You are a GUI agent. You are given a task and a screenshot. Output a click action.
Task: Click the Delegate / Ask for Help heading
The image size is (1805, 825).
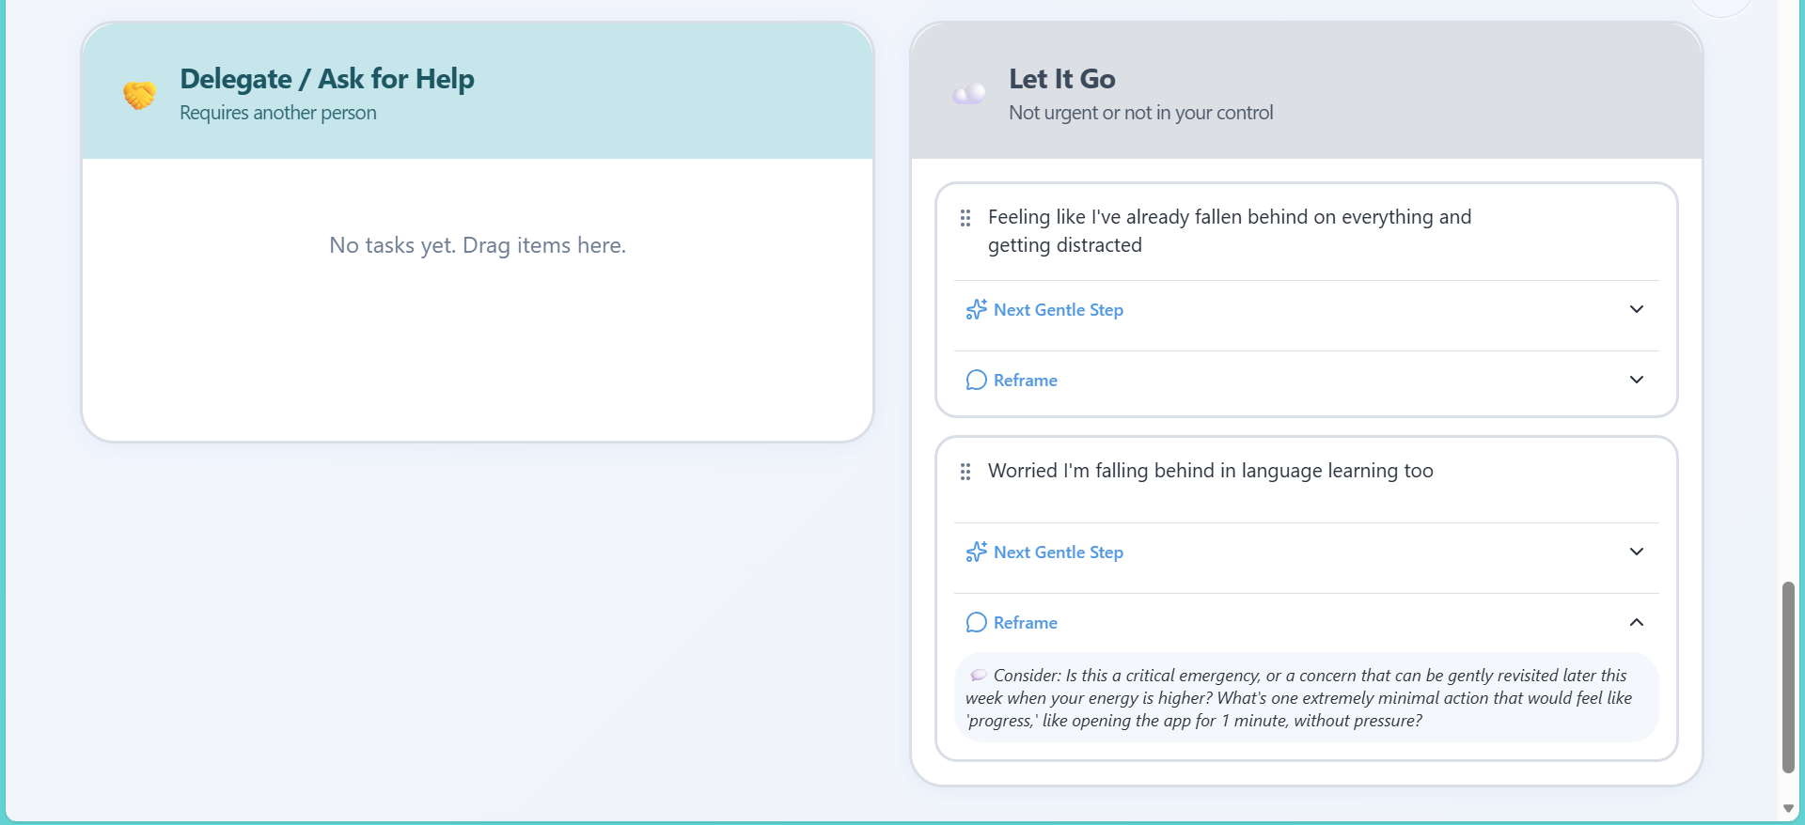tap(327, 79)
